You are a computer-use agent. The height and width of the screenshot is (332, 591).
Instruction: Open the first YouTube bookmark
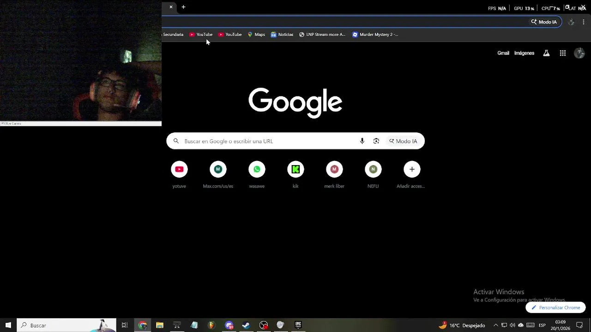(201, 35)
